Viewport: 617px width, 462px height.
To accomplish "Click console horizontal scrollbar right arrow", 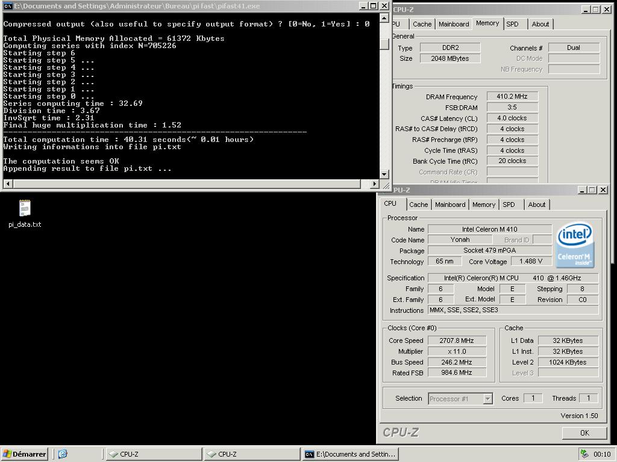I will pyautogui.click(x=375, y=183).
